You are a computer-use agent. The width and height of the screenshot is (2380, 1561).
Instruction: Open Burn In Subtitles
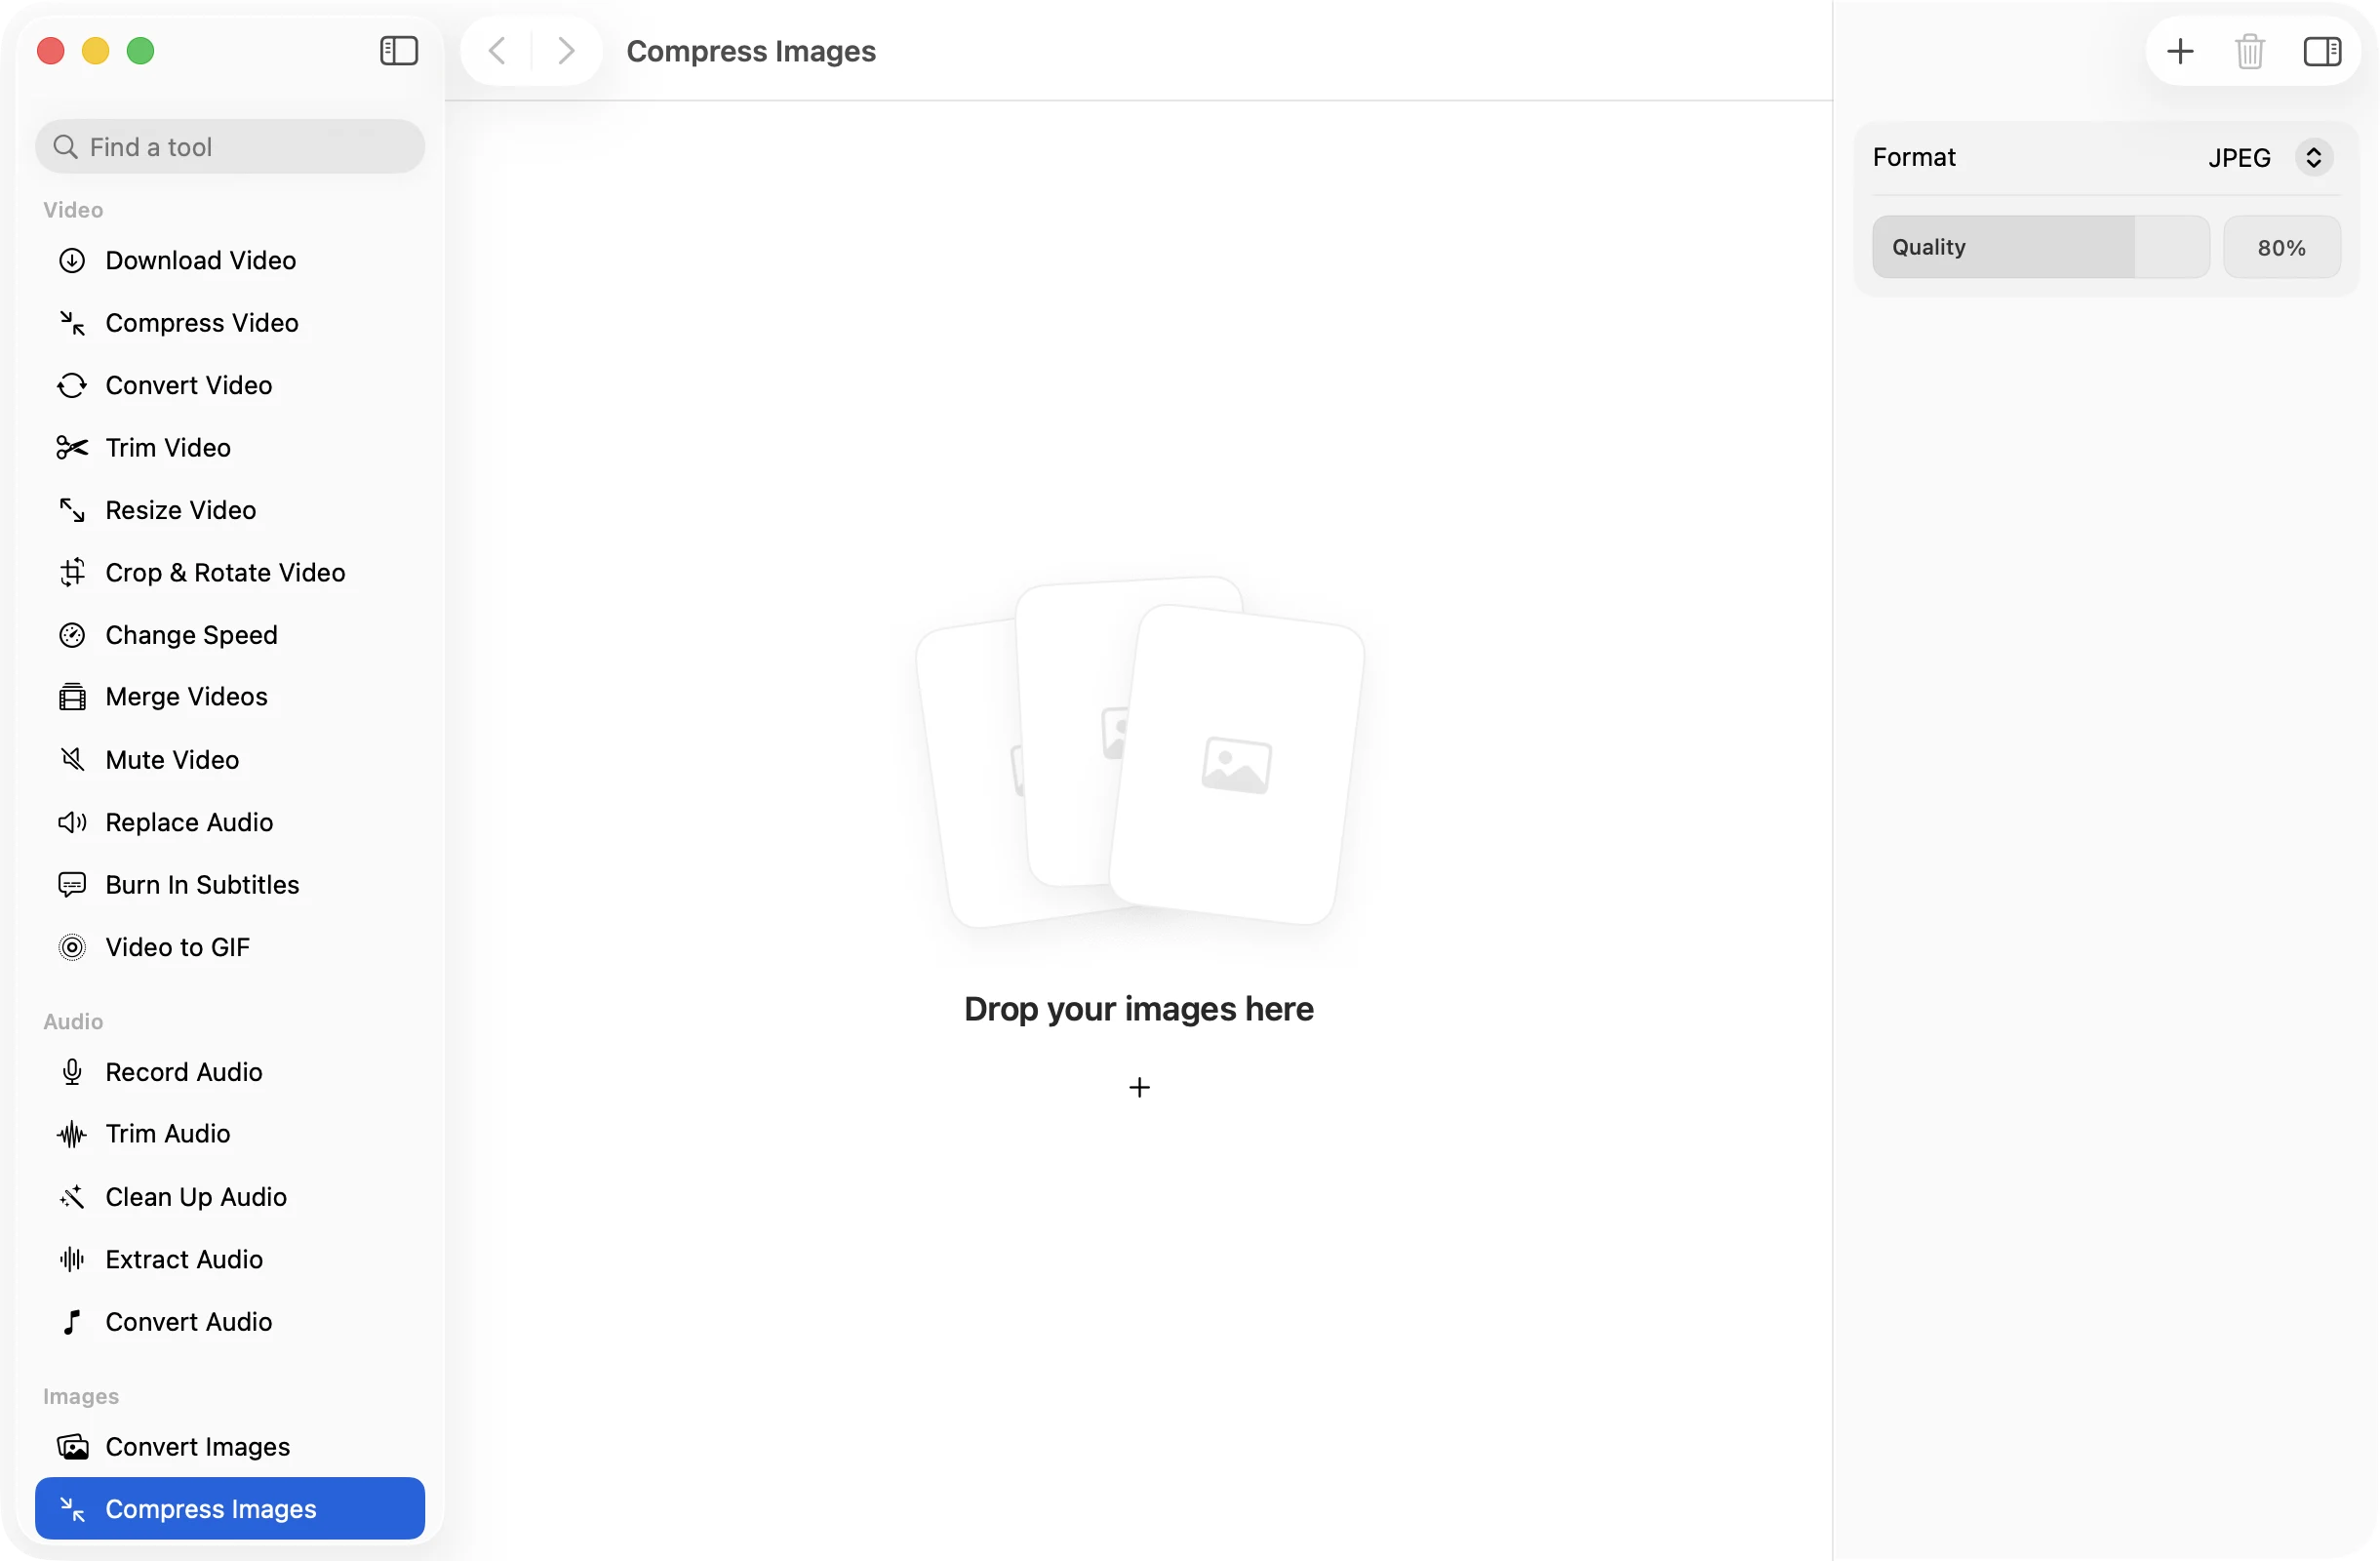pos(229,885)
